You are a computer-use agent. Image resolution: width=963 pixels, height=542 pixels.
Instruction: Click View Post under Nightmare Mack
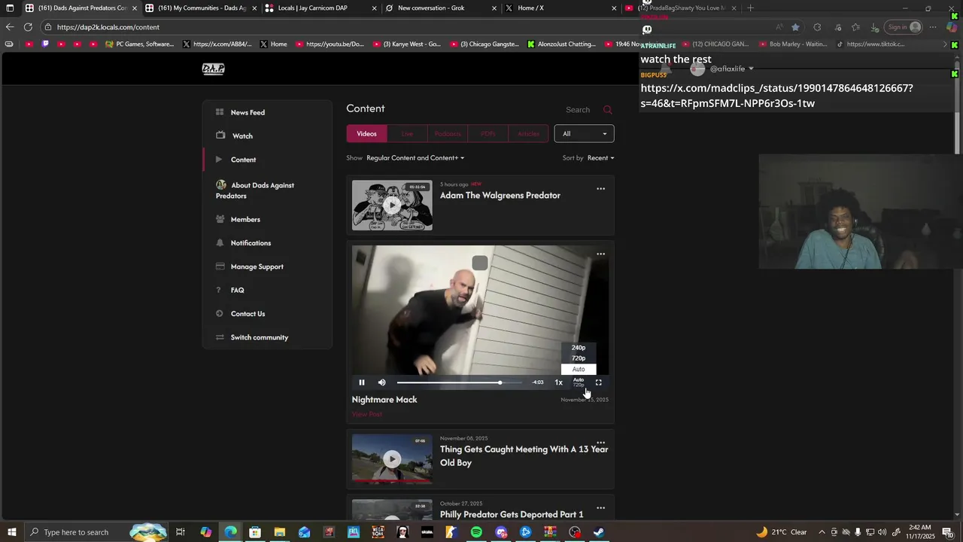(367, 414)
